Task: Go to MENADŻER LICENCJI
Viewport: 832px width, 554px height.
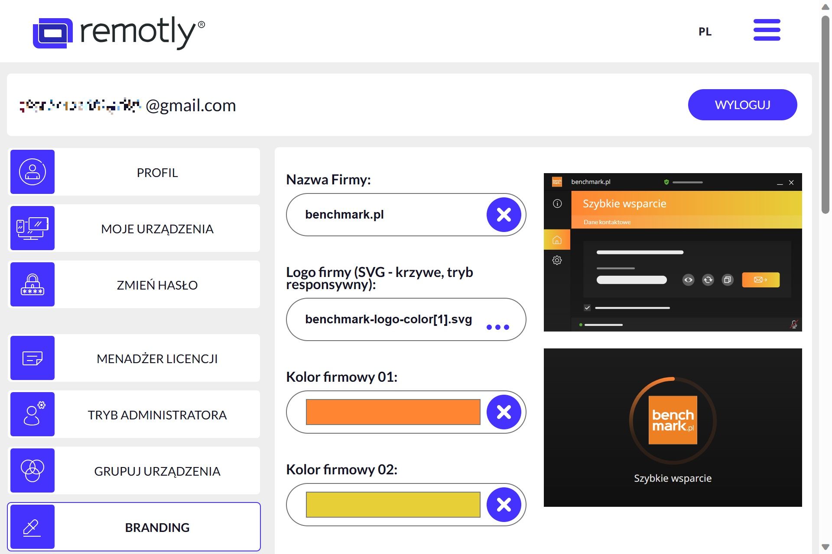Action: (x=134, y=358)
